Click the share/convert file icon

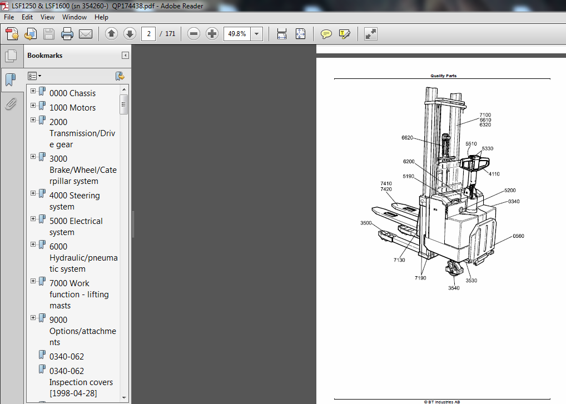tap(31, 34)
